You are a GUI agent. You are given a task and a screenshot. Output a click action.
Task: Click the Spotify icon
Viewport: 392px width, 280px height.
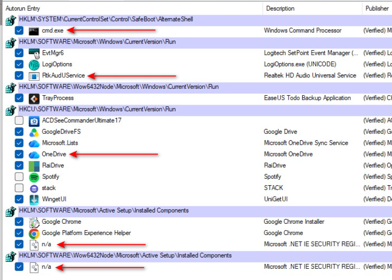(x=34, y=177)
